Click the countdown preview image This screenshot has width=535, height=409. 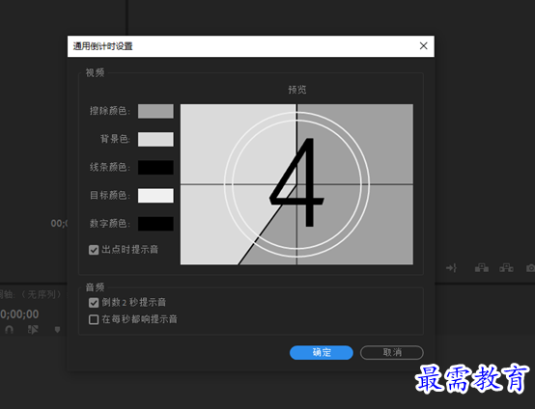296,184
